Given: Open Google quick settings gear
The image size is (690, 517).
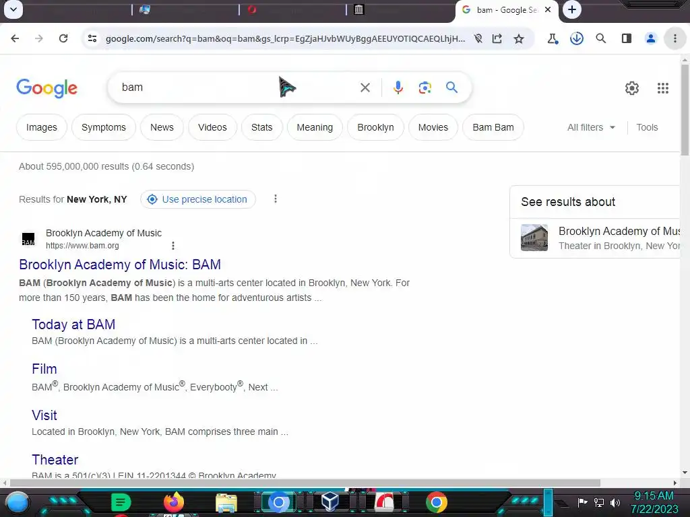Looking at the screenshot, I should (x=632, y=88).
